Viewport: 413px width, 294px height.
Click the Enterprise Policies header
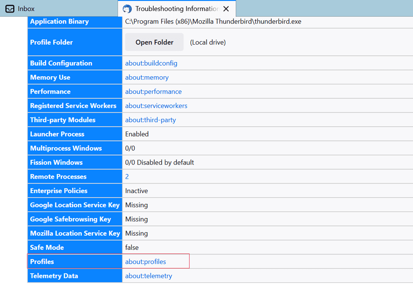coord(75,191)
